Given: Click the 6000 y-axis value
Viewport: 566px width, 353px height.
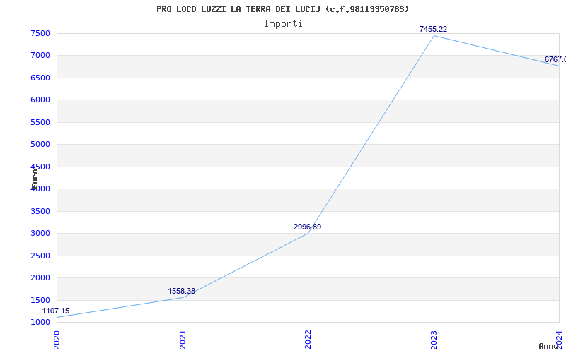Looking at the screenshot, I should tap(40, 100).
